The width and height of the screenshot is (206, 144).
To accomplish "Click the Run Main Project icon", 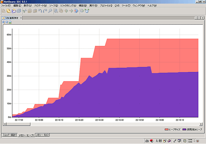I will [x=66, y=11].
